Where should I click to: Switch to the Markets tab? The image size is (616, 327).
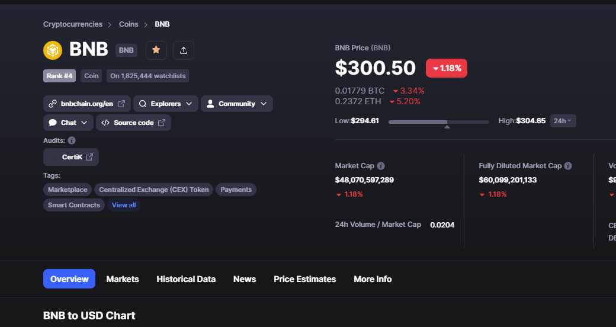pyautogui.click(x=123, y=279)
